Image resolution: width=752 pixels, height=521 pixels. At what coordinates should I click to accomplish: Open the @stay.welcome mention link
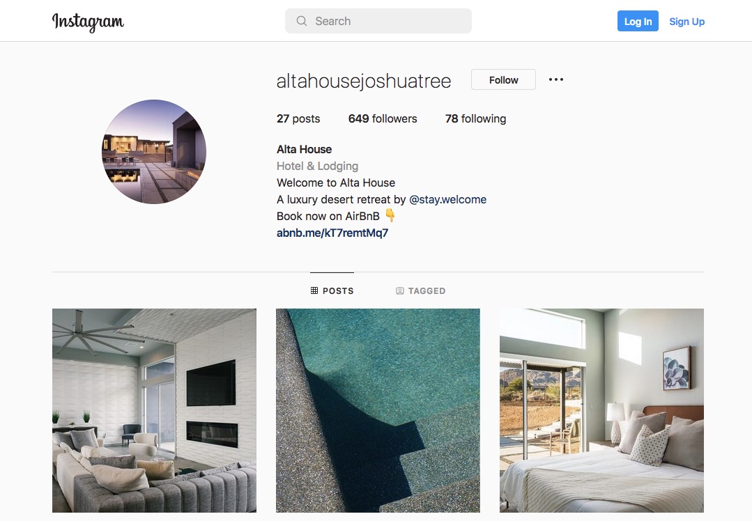[447, 199]
